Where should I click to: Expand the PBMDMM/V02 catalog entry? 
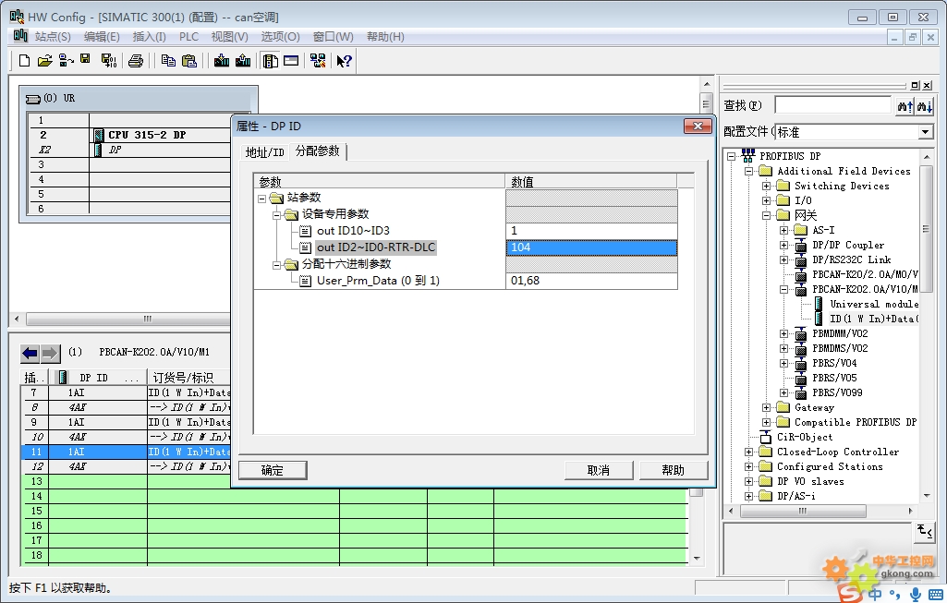coord(784,333)
